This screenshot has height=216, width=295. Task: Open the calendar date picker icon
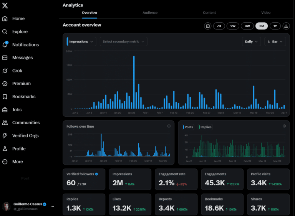[x=208, y=26]
